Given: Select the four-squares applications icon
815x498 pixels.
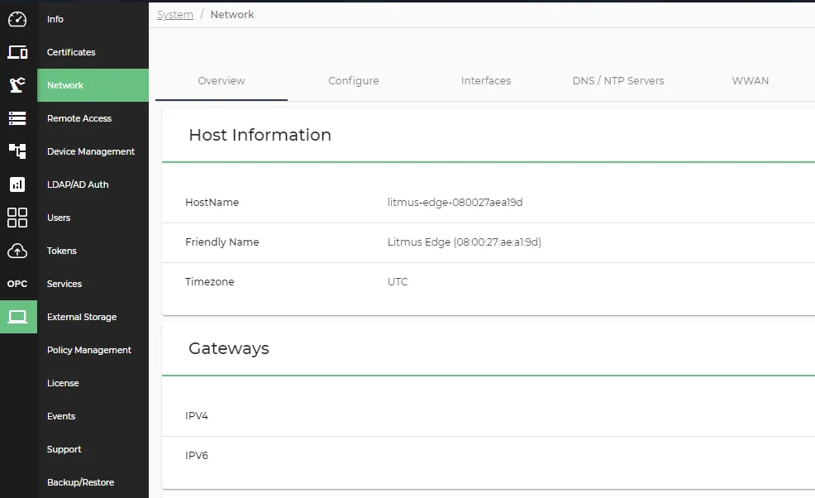Looking at the screenshot, I should click(x=17, y=218).
